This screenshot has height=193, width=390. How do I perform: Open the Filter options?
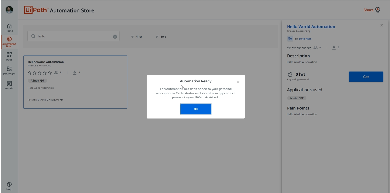point(136,36)
